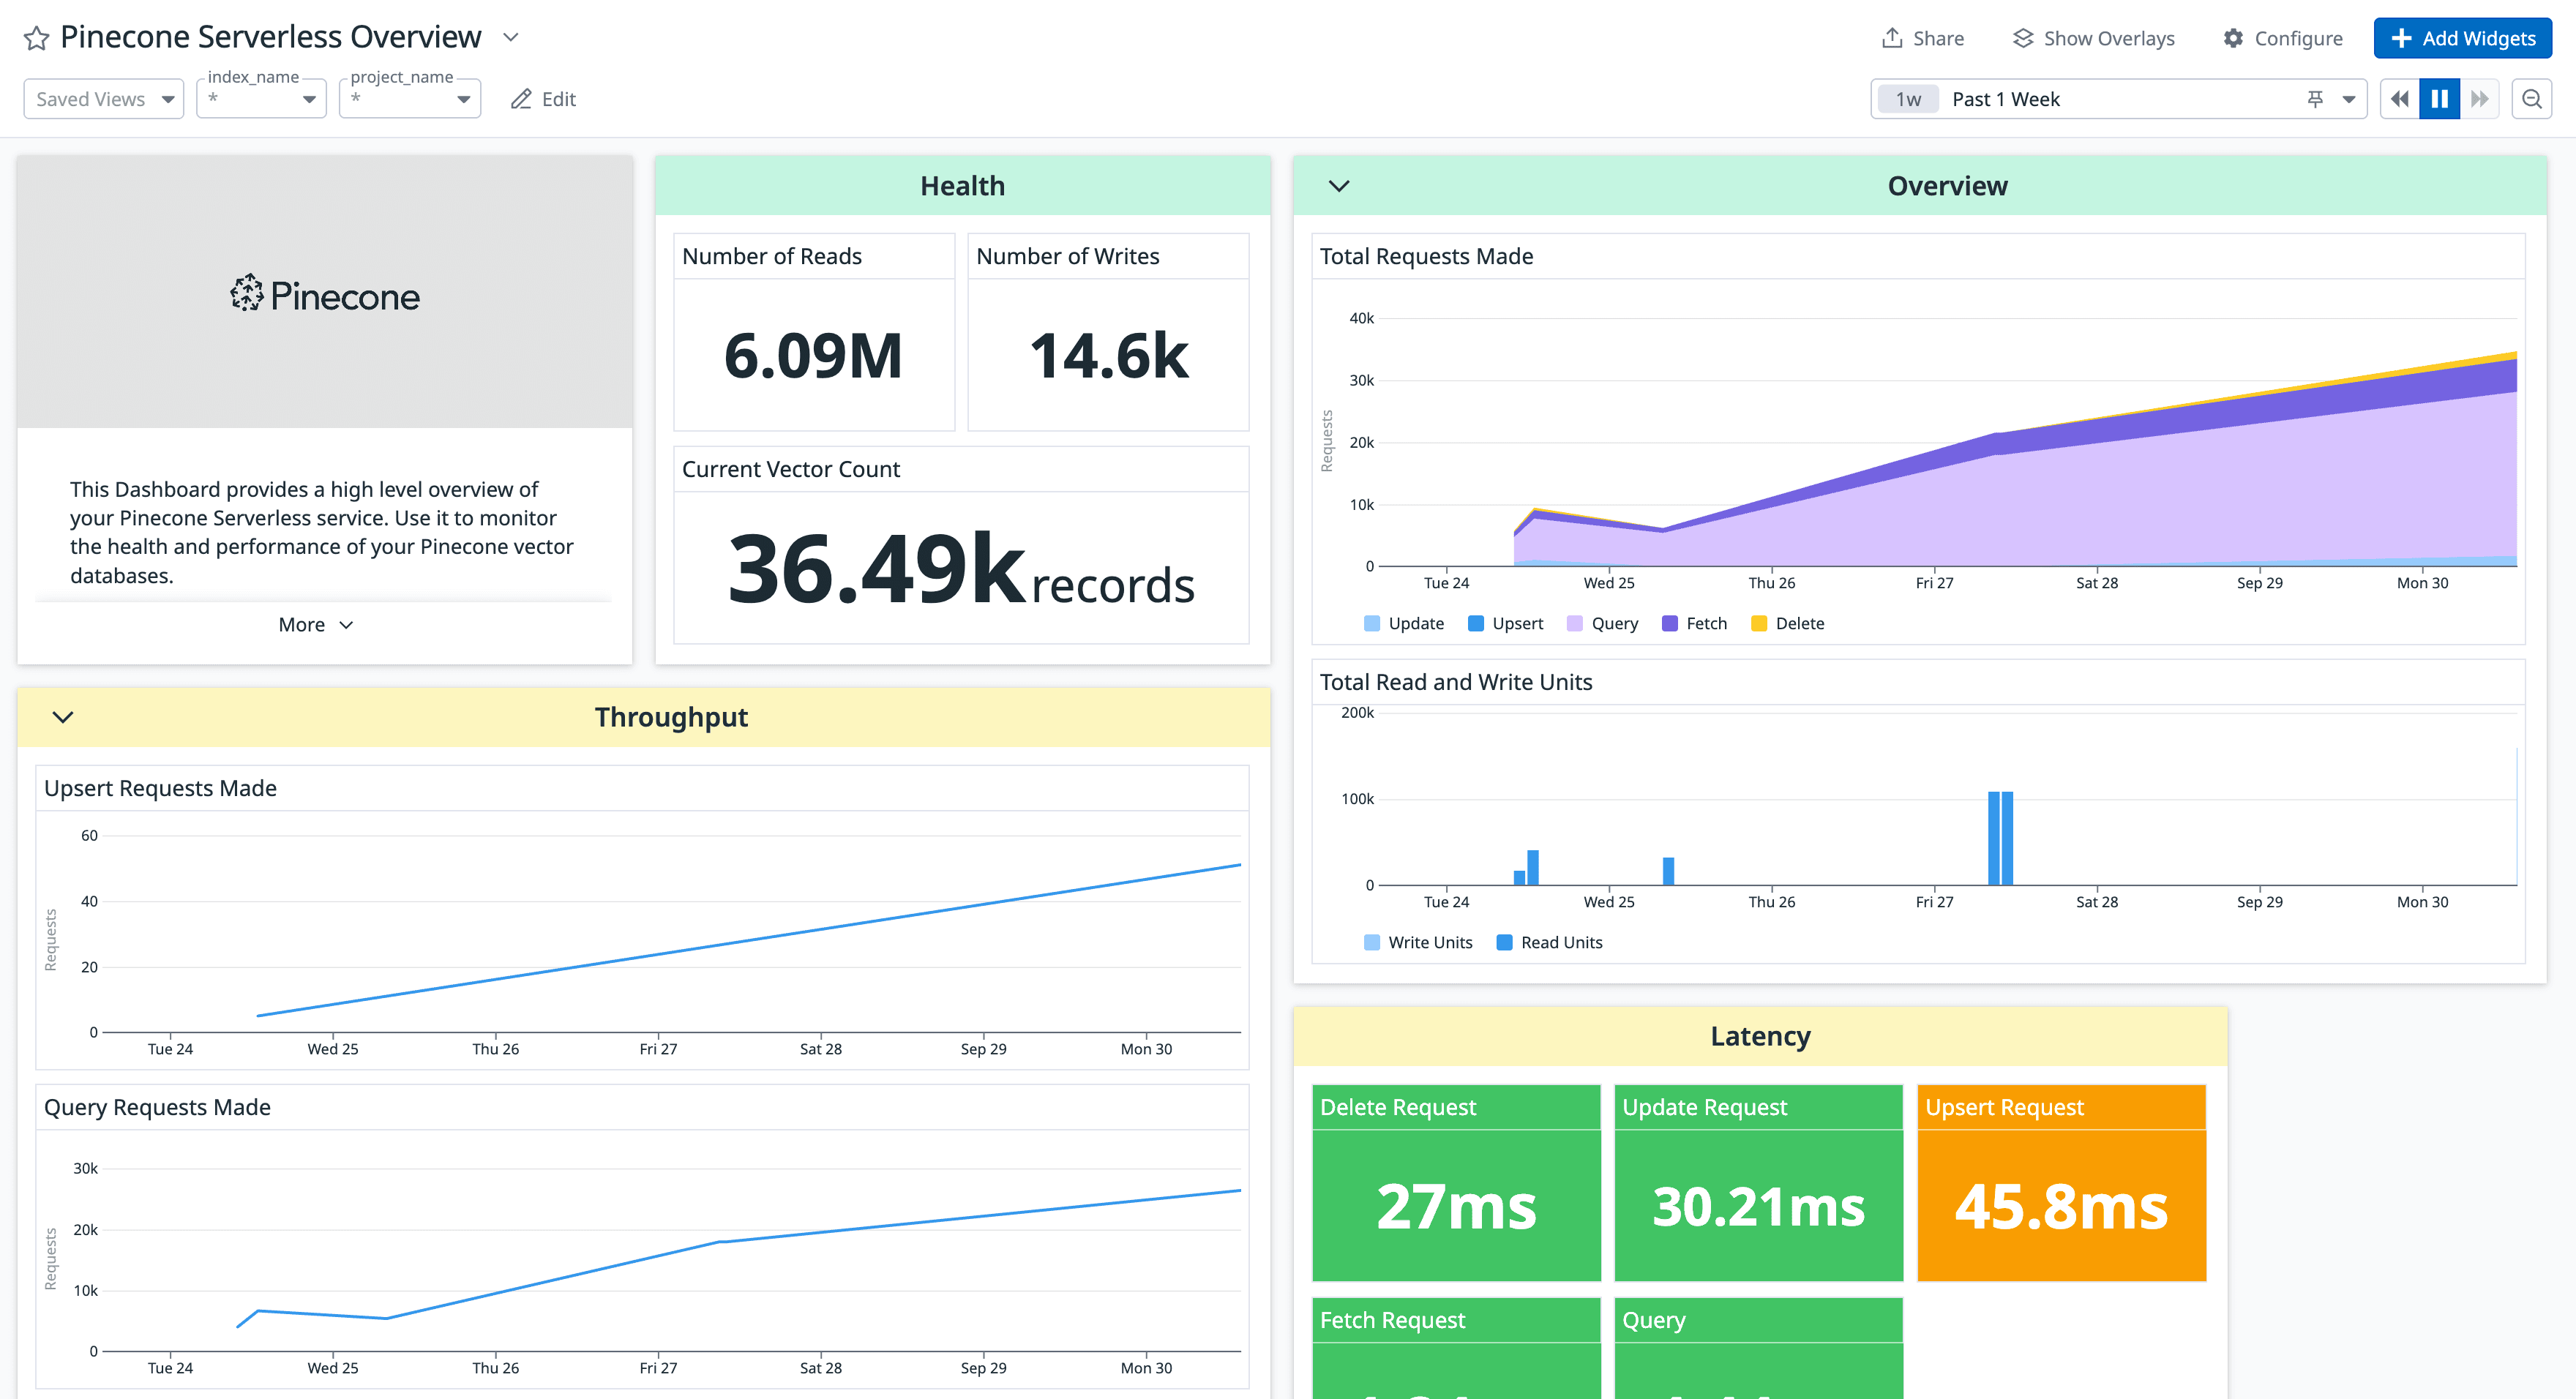
Task: Open dashboard title dropdown menu
Action: click(511, 38)
